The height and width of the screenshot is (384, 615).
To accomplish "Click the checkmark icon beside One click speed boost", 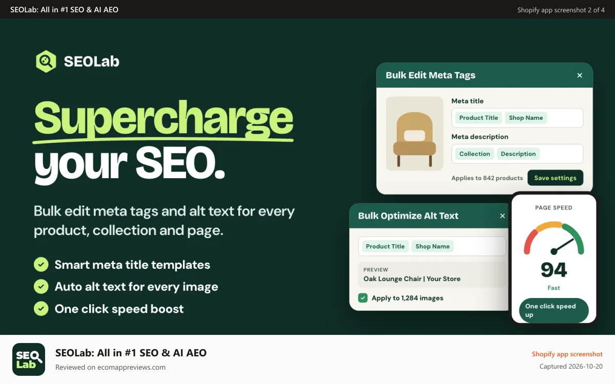I will pyautogui.click(x=41, y=309).
